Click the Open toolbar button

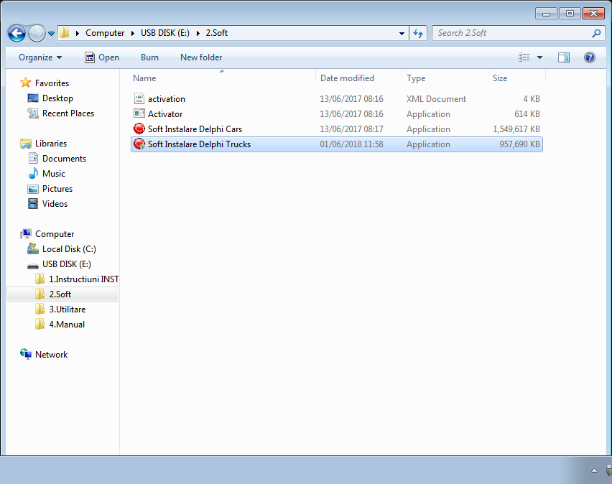102,57
